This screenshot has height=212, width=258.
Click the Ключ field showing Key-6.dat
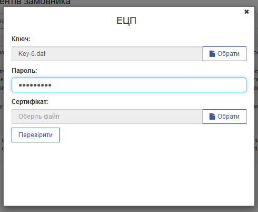(x=107, y=54)
